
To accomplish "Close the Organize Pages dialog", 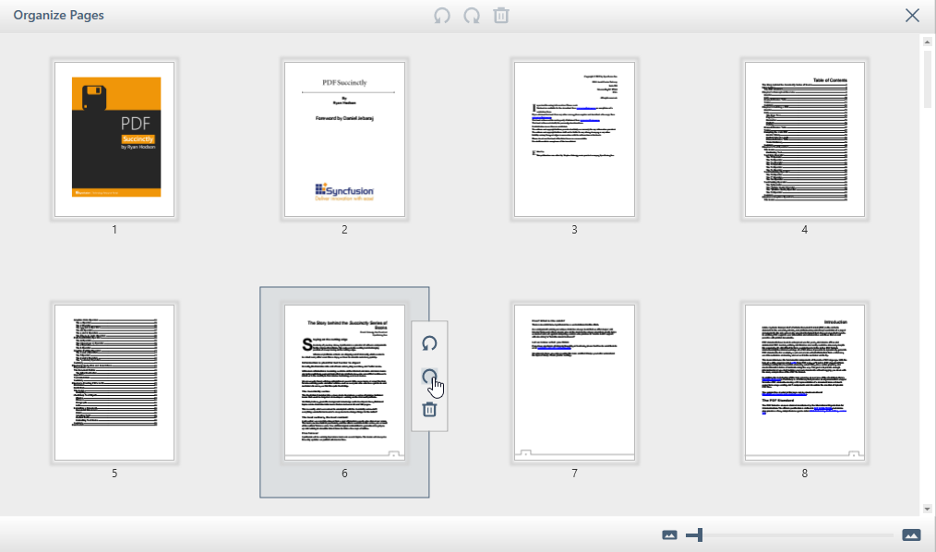I will (912, 16).
